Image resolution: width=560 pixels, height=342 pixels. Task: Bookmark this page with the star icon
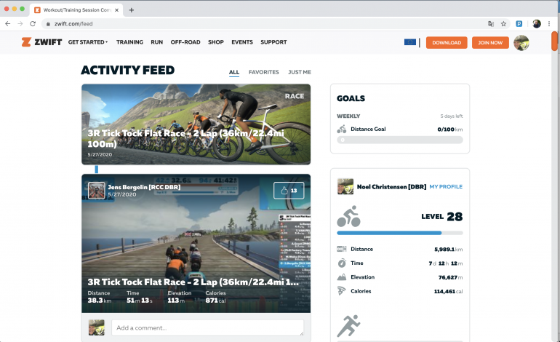[503, 24]
